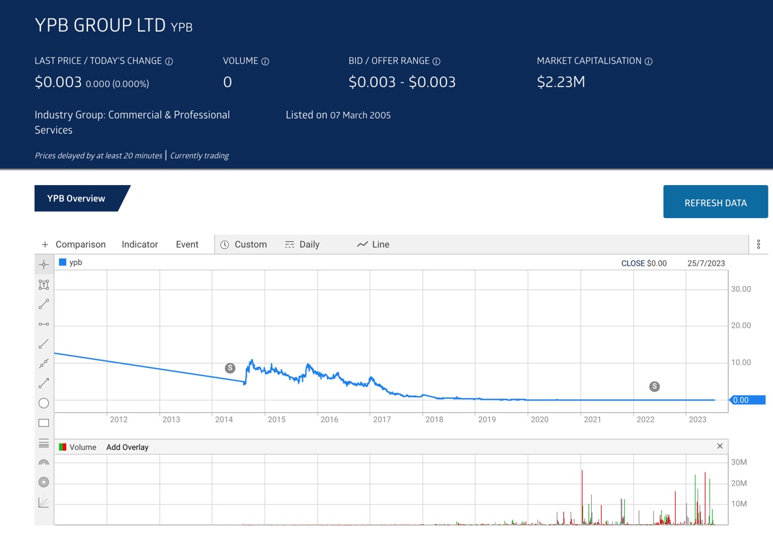773x534 pixels.
Task: Click info icon next to Last Price
Action: click(169, 61)
